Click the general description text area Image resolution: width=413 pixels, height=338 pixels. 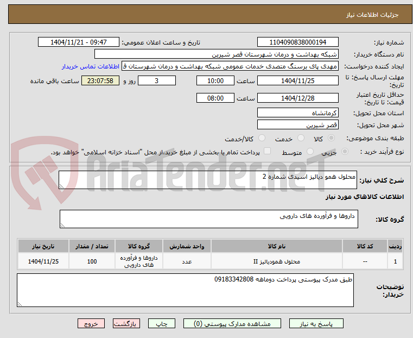[208, 180]
